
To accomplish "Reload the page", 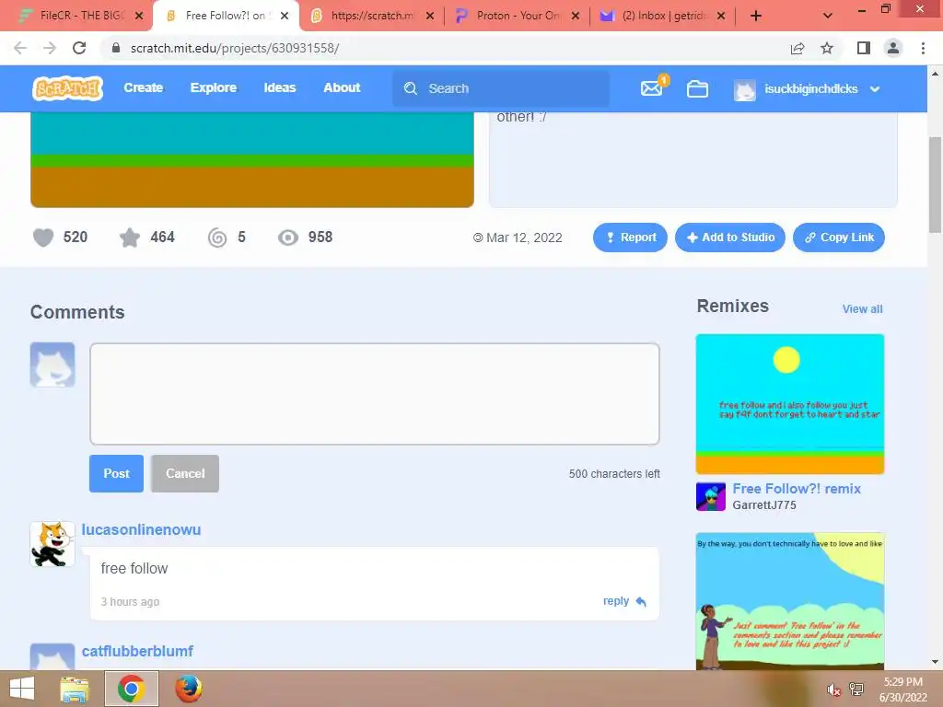I will click(79, 48).
